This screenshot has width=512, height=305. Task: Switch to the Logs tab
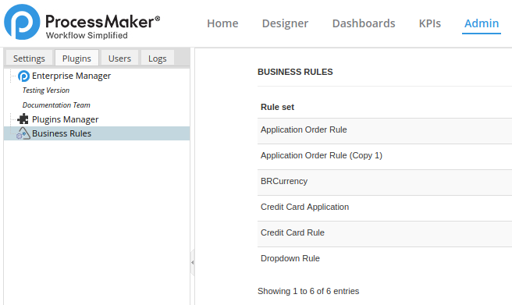click(x=158, y=59)
